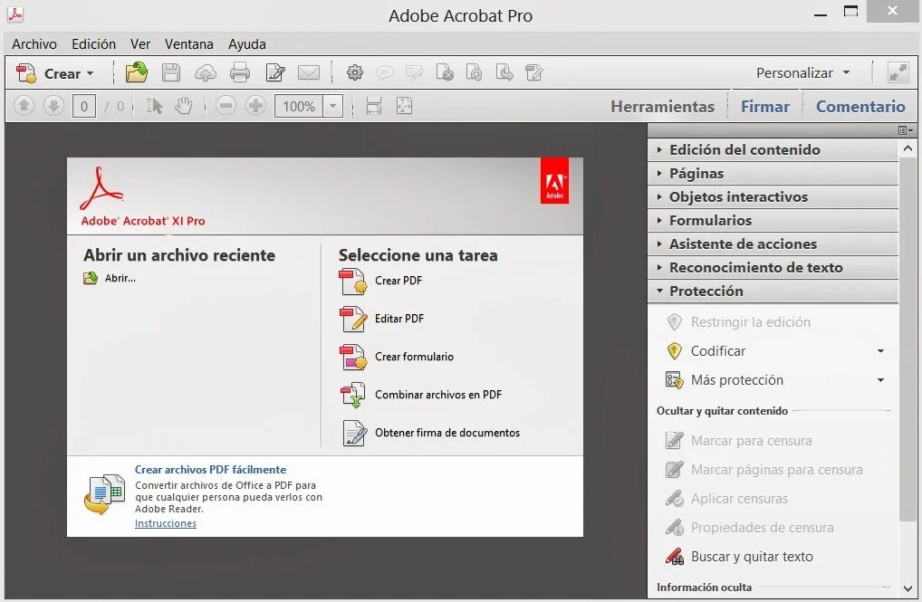Expand the Páginas panel
Viewport: 922px width, 602px height.
(x=773, y=173)
